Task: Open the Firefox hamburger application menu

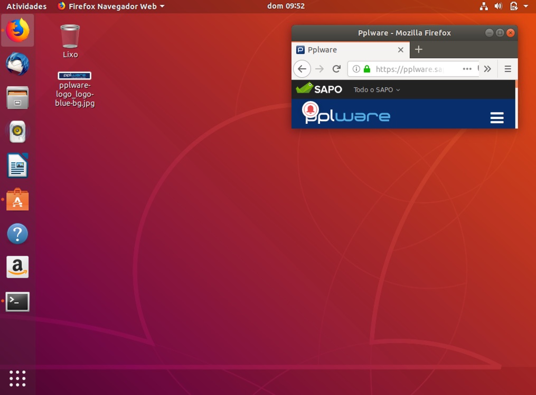Action: tap(507, 69)
